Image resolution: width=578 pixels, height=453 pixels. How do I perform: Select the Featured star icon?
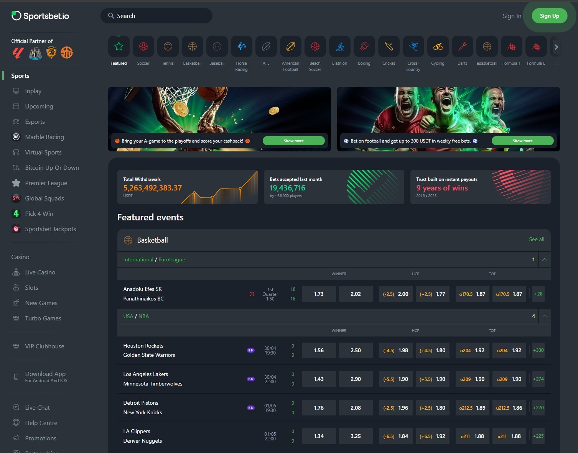(x=119, y=47)
